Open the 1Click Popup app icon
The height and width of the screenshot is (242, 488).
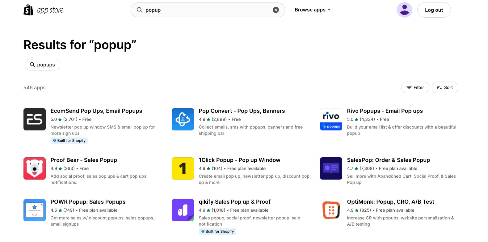183,168
